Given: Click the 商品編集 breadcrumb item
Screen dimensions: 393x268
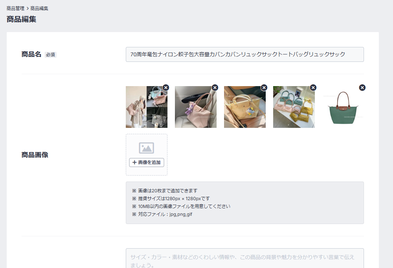Looking at the screenshot, I should point(39,8).
